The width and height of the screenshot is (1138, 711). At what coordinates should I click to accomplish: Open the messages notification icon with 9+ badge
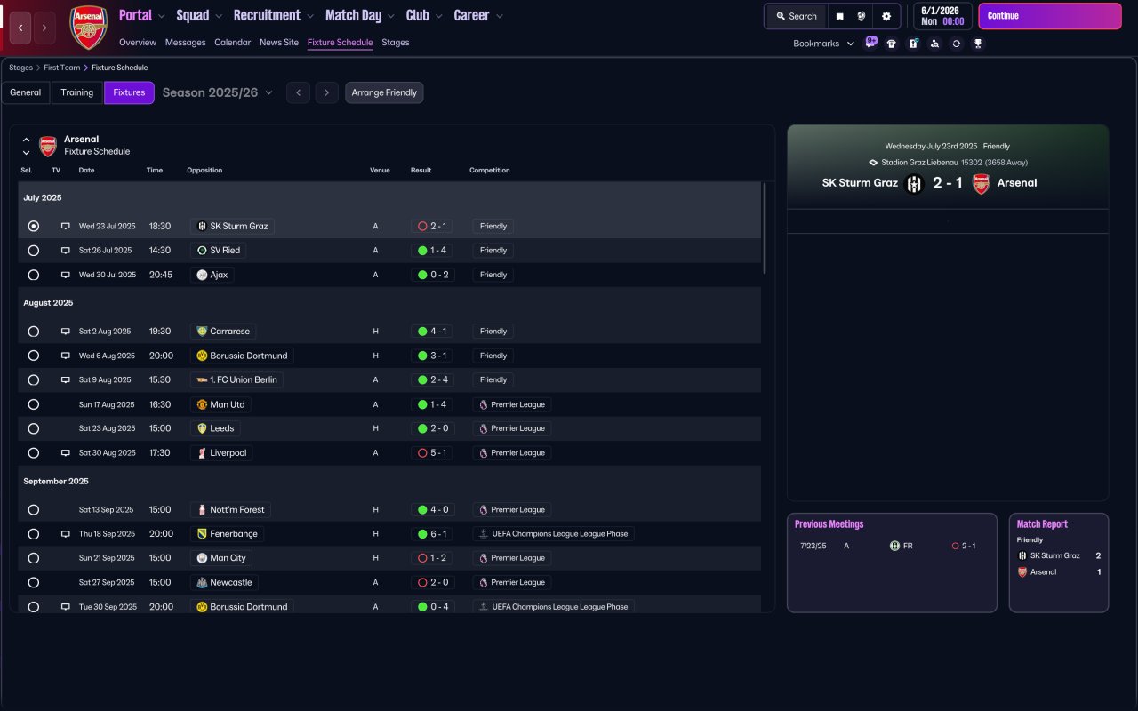(870, 43)
